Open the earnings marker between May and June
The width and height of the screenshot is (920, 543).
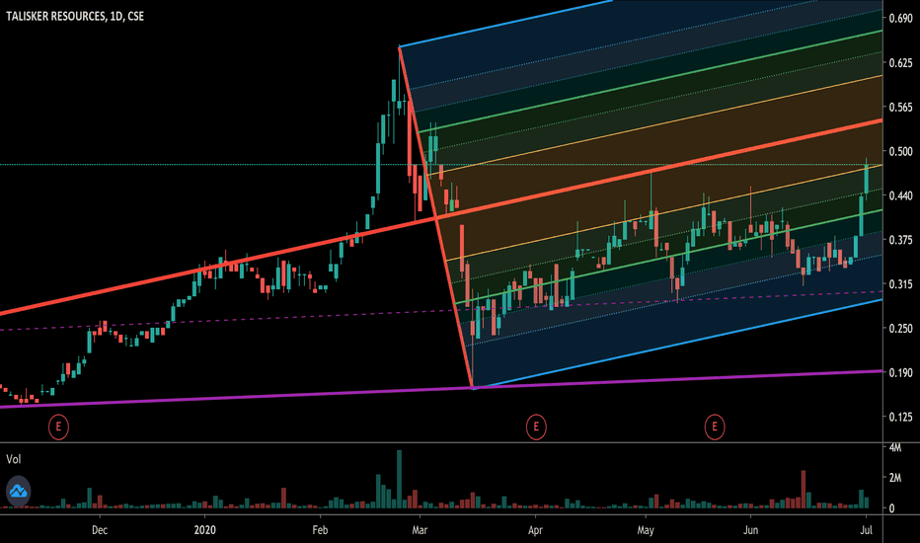pos(714,427)
